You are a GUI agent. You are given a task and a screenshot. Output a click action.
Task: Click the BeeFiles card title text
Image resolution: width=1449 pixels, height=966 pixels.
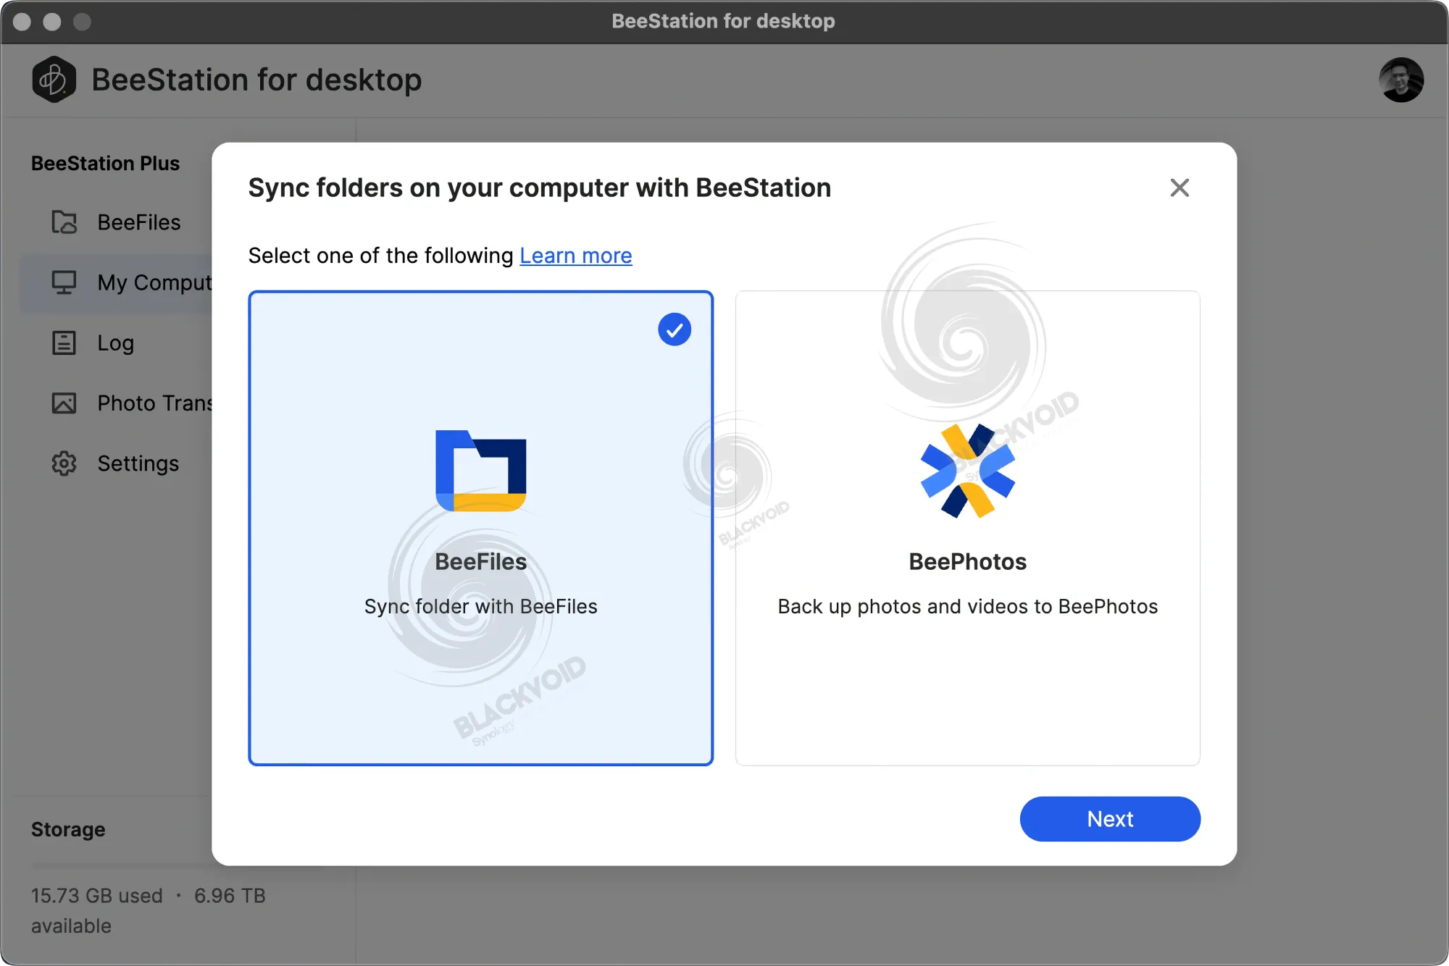(481, 562)
